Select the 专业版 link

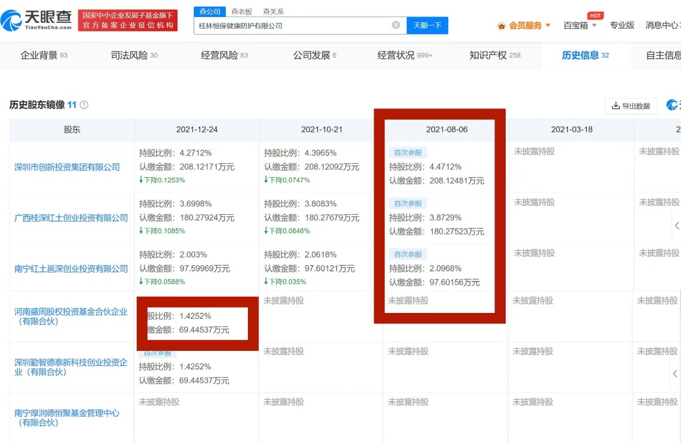click(x=622, y=25)
